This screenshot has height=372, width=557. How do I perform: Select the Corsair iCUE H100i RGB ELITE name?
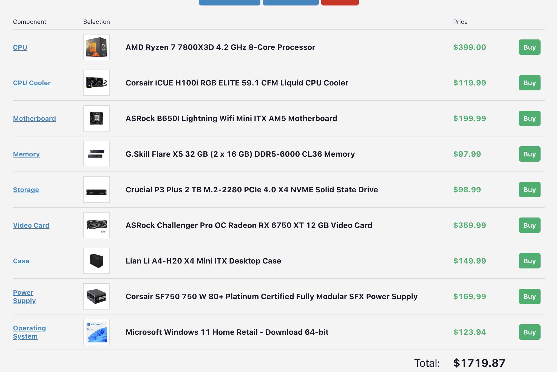tap(237, 83)
